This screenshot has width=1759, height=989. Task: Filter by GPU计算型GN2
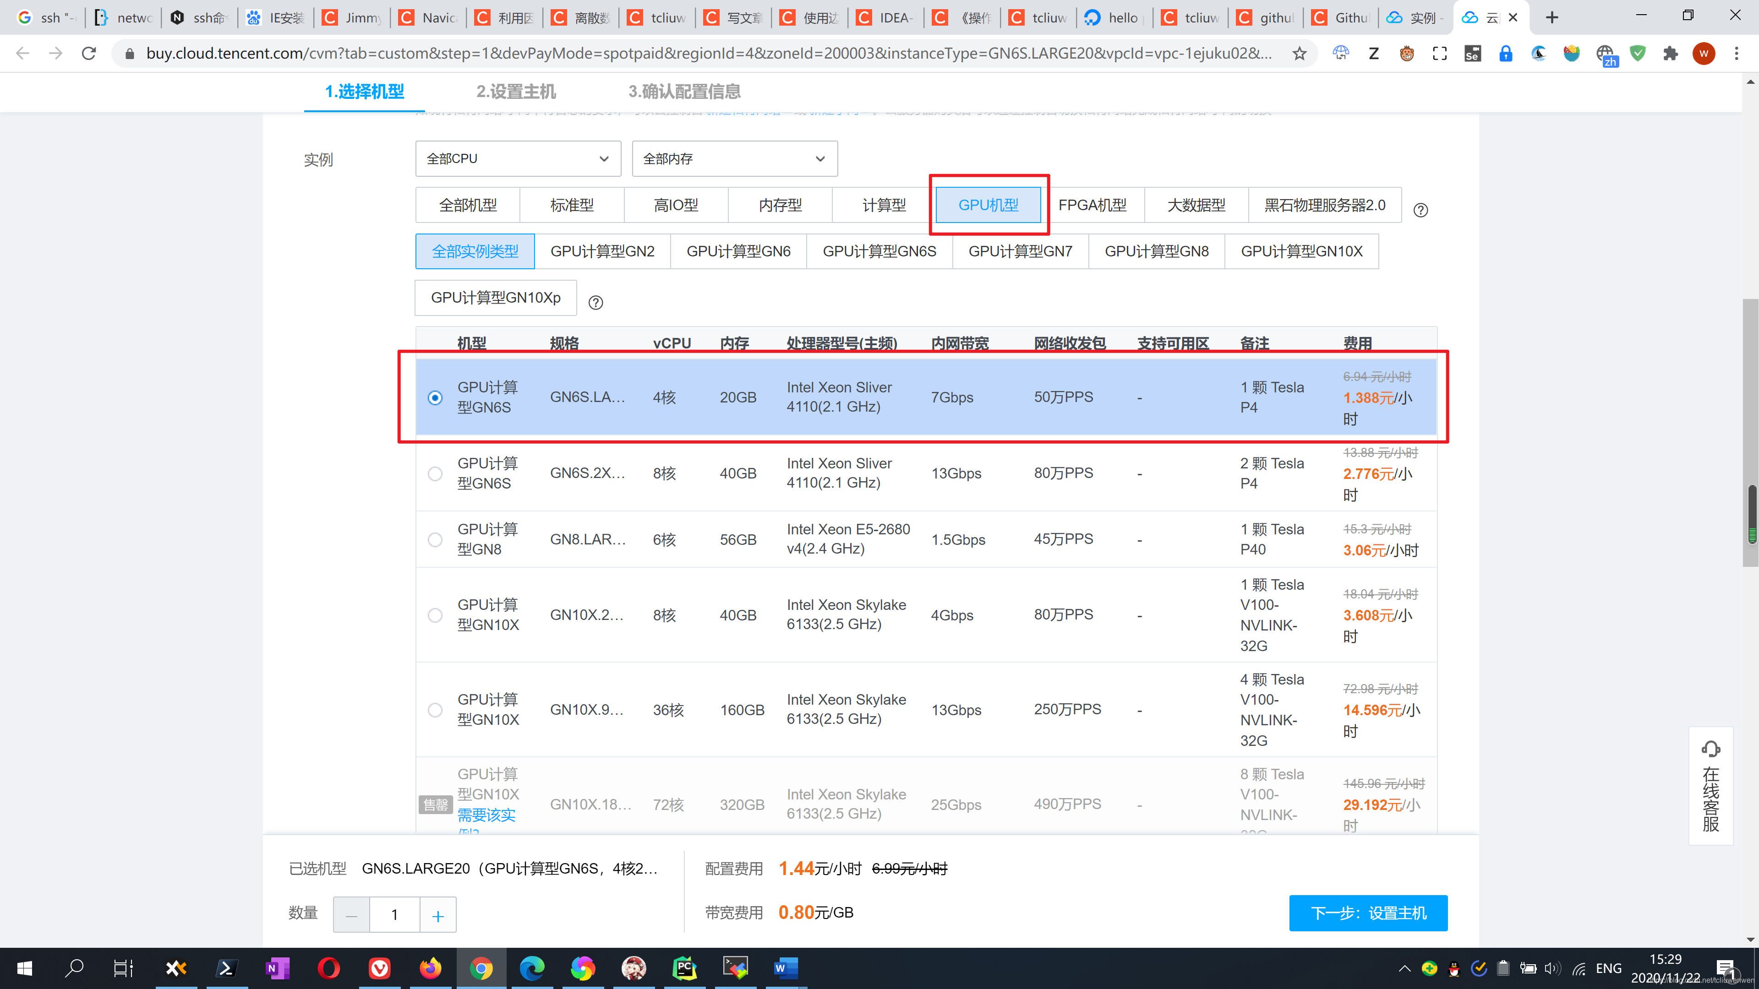coord(602,251)
